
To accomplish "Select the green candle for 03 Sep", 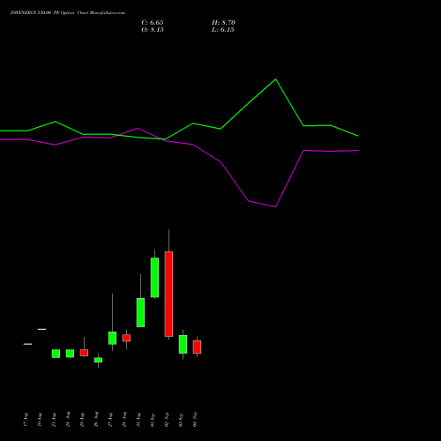I will [x=183, y=344].
